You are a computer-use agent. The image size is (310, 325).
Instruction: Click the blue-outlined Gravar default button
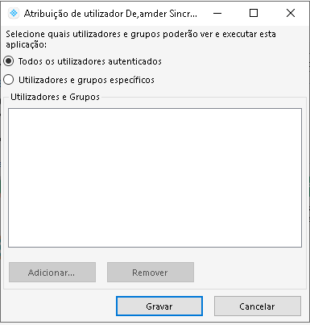pos(159,306)
